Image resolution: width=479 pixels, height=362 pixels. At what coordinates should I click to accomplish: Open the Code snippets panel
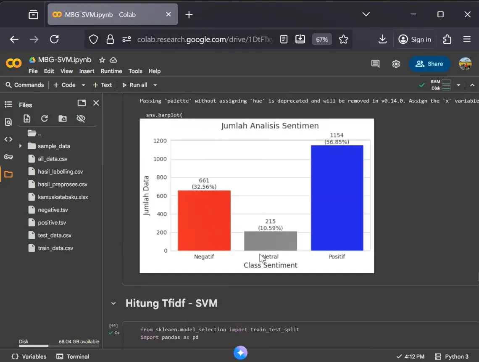coord(8,139)
